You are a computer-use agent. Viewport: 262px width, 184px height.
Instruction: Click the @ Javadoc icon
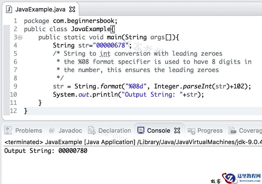pyautogui.click(x=52, y=130)
